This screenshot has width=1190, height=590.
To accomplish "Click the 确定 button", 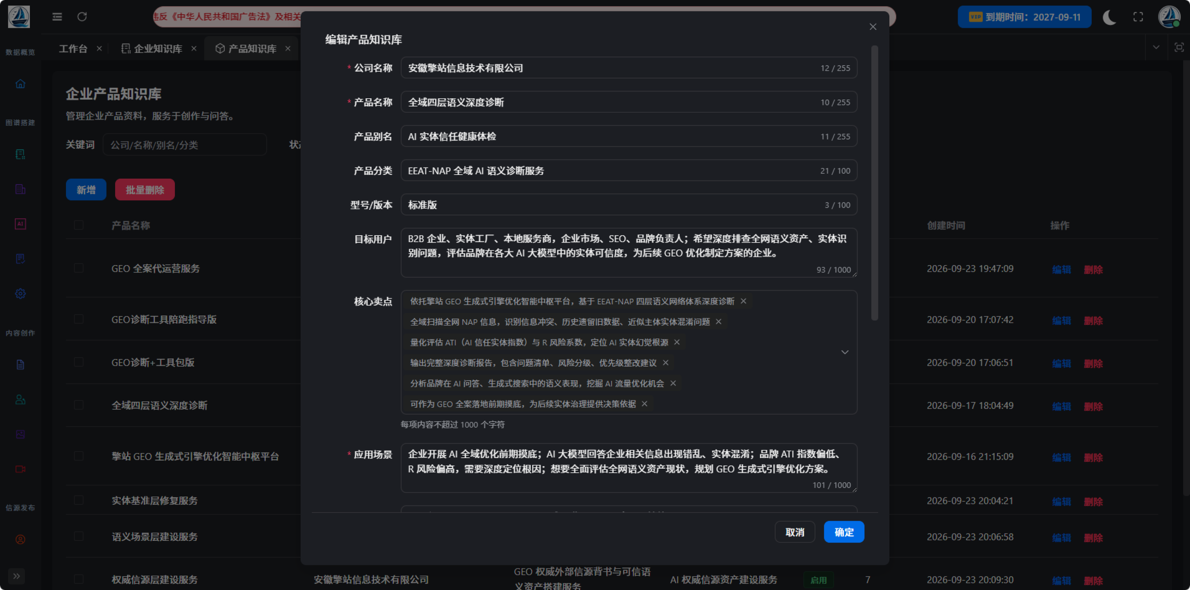I will click(844, 532).
